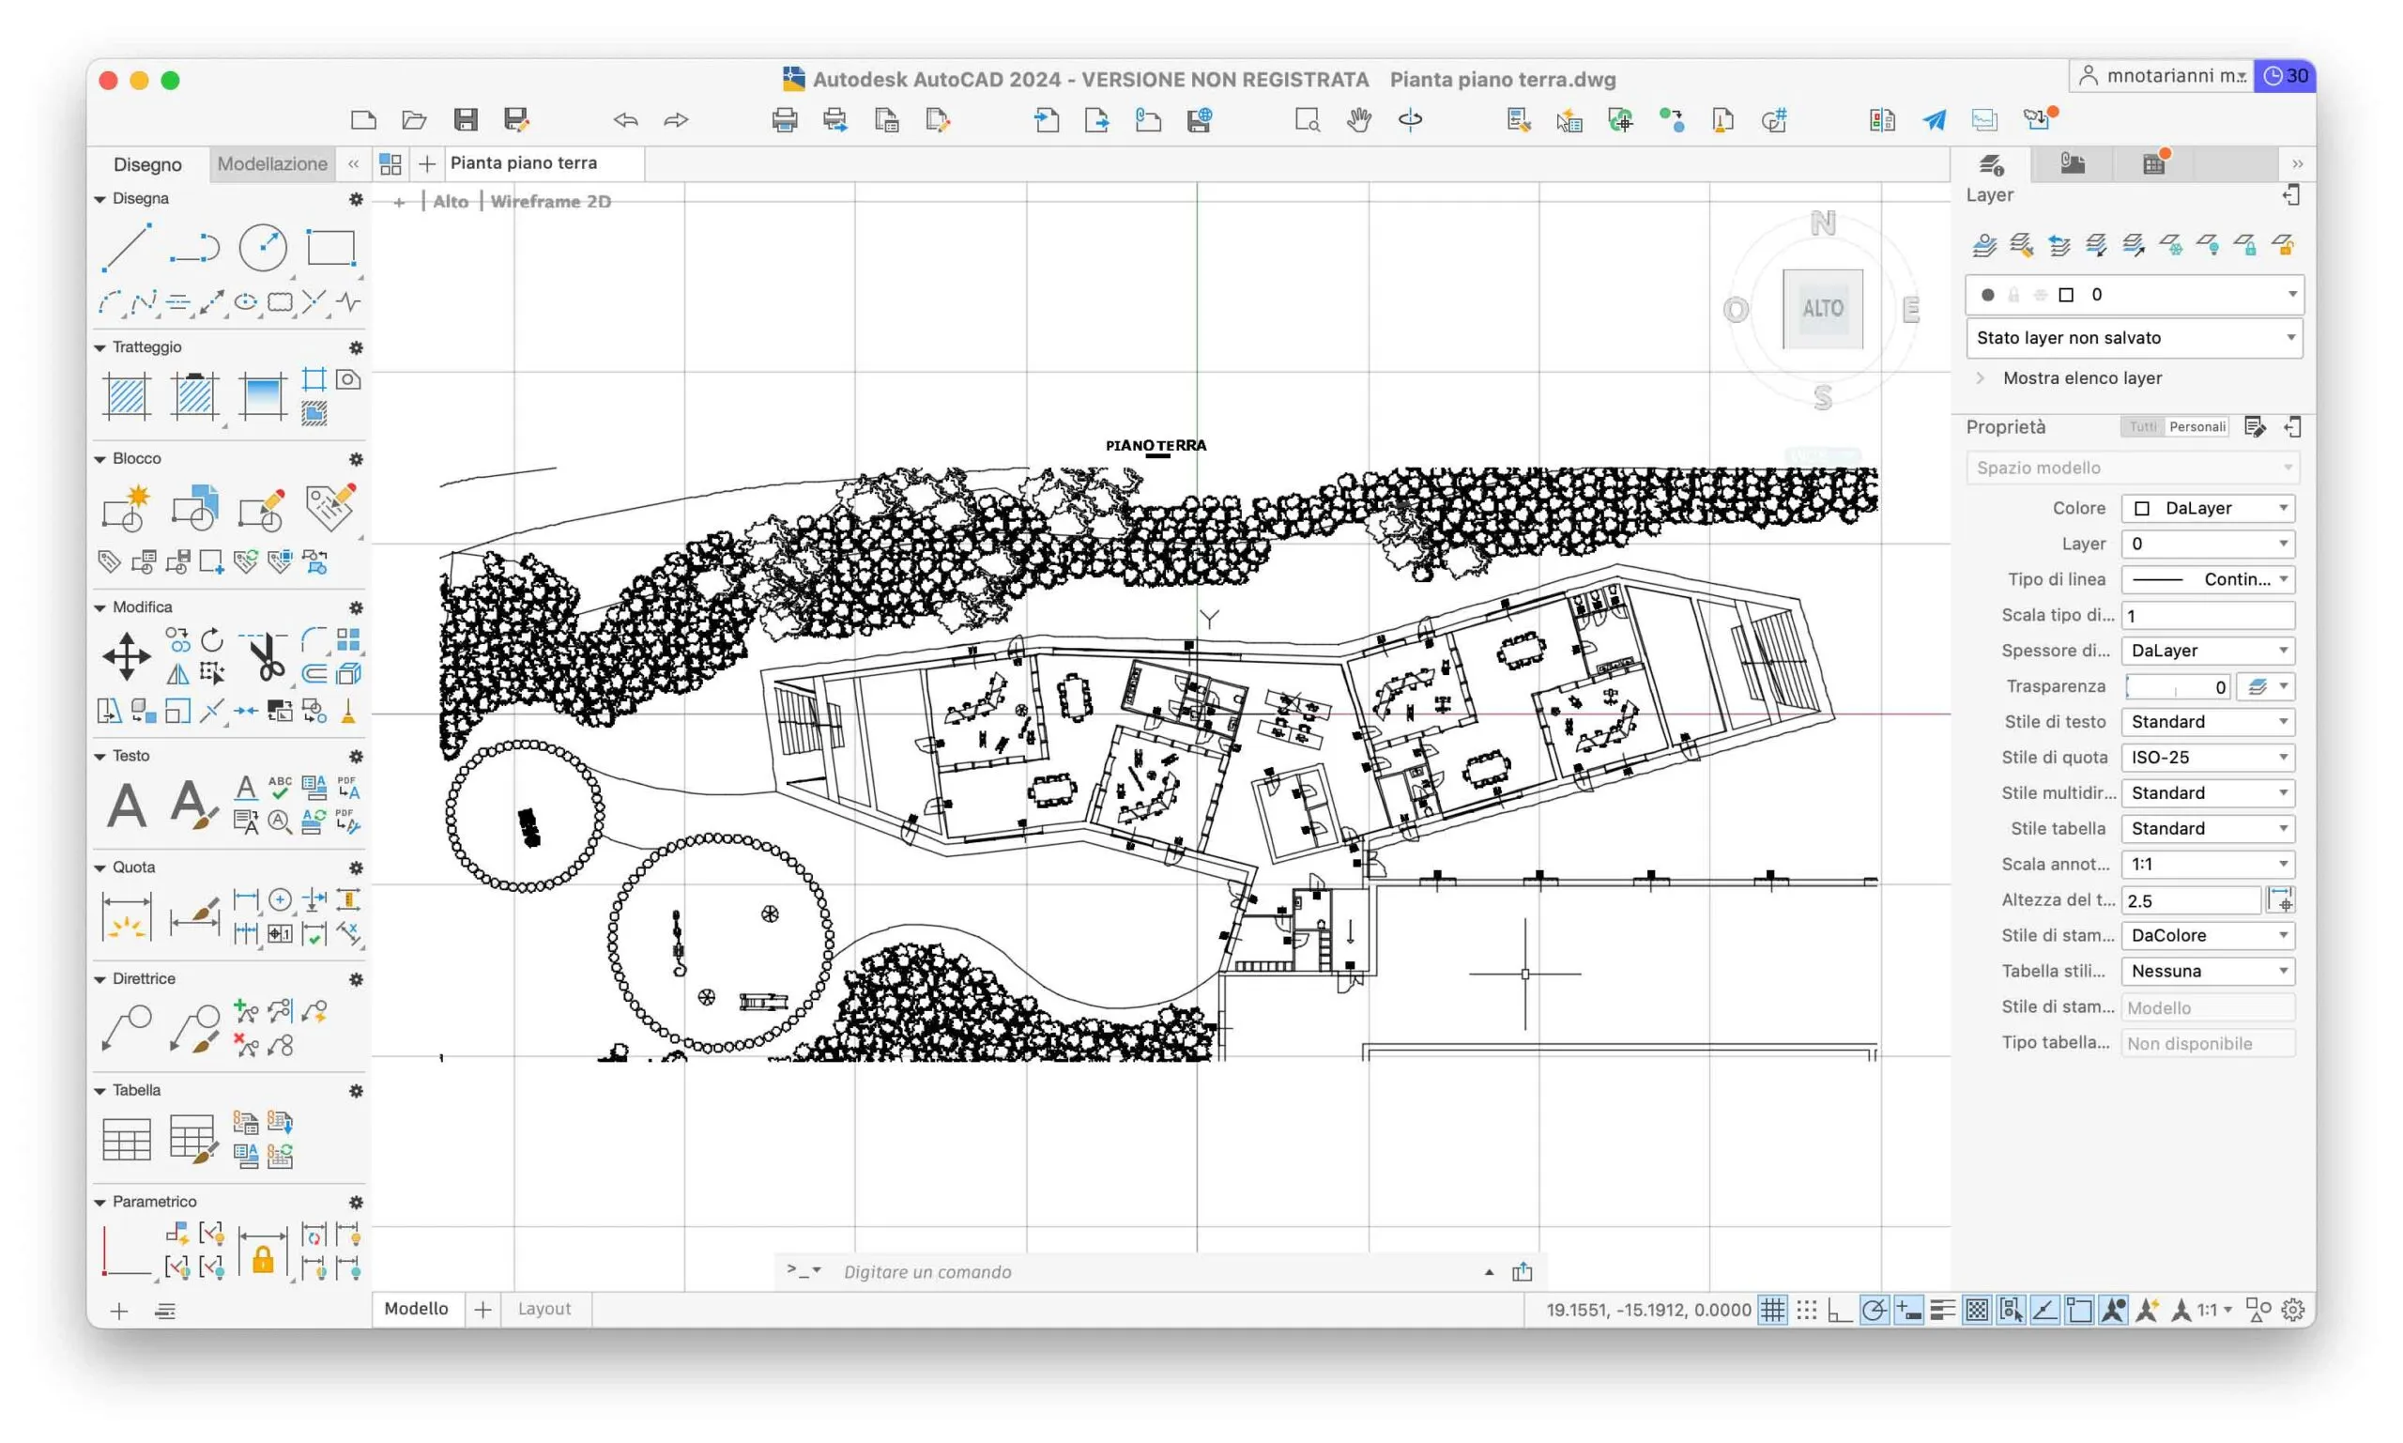Click the Wireframe 2D viewport control
The image size is (2403, 1443).
[x=549, y=201]
